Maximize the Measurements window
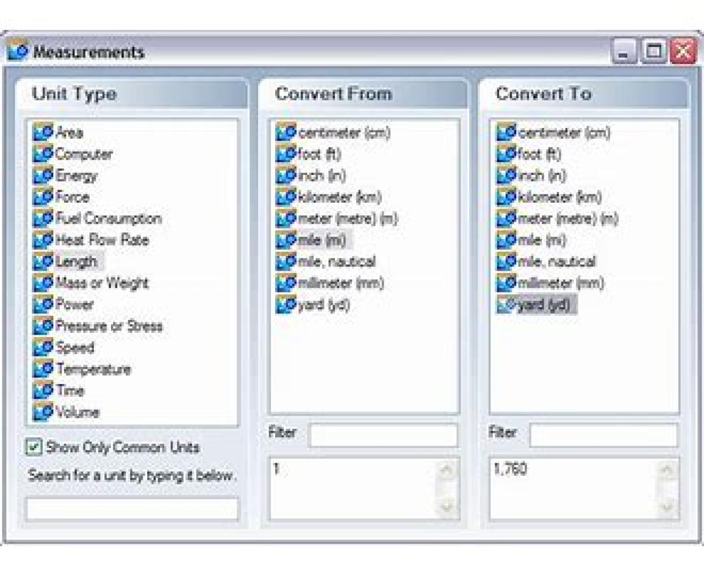704x576 pixels. click(x=653, y=52)
